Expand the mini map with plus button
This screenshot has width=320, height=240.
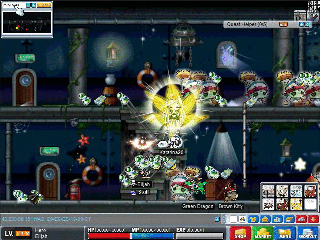(34, 5)
